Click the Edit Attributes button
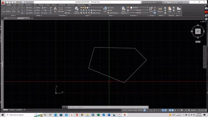This screenshot has height=117, width=208. (113, 13)
